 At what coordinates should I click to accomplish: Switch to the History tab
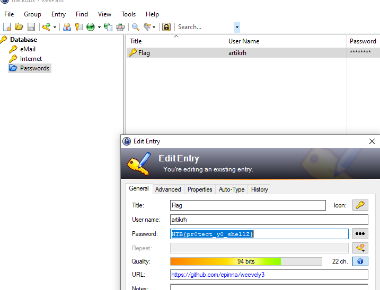pos(259,189)
